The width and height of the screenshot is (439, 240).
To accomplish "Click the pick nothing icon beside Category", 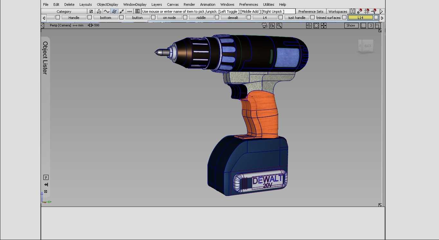I will point(91,11).
